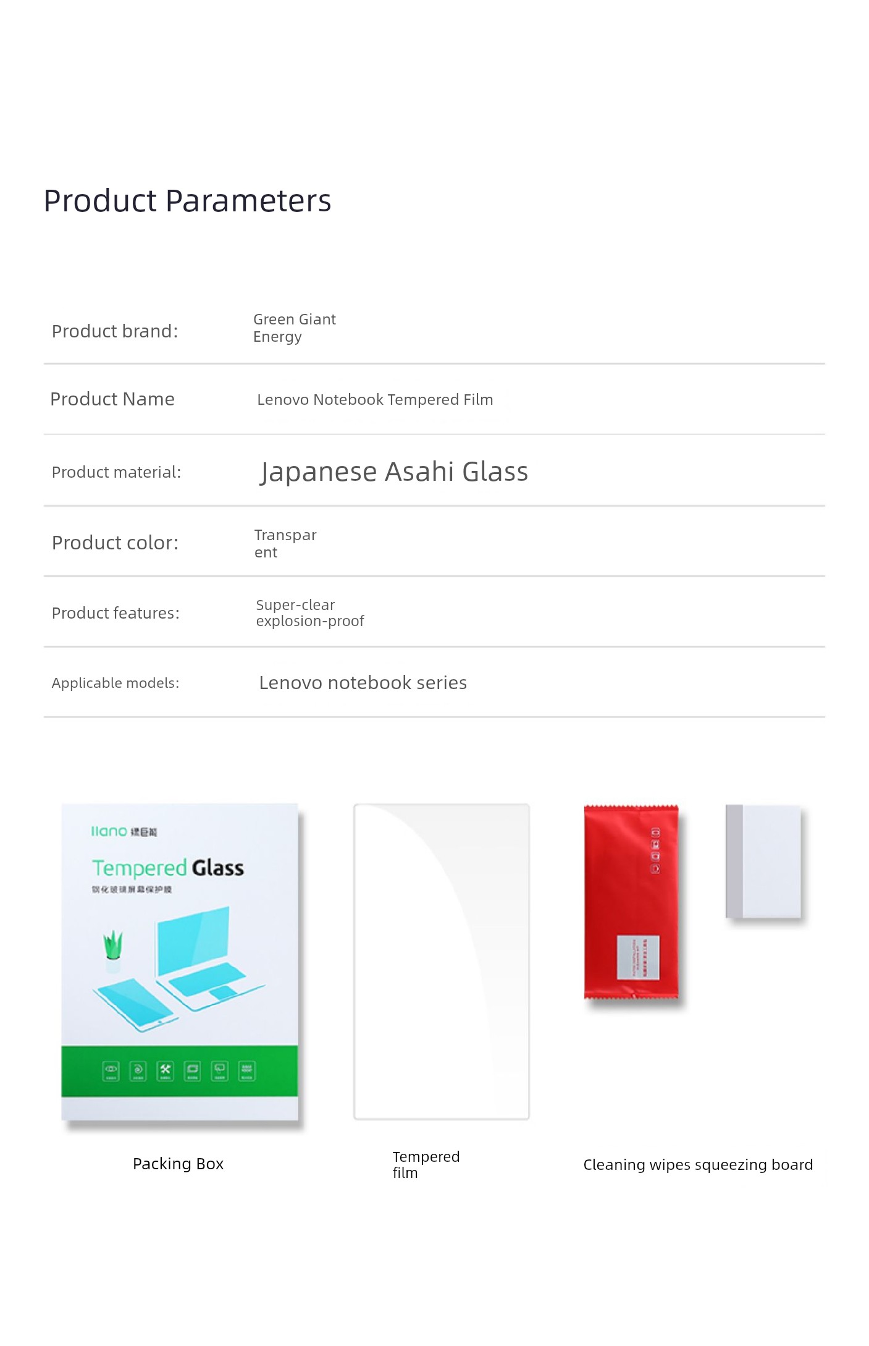Click the tablet illustration on the box
The height and width of the screenshot is (1346, 869).
pos(136,1005)
